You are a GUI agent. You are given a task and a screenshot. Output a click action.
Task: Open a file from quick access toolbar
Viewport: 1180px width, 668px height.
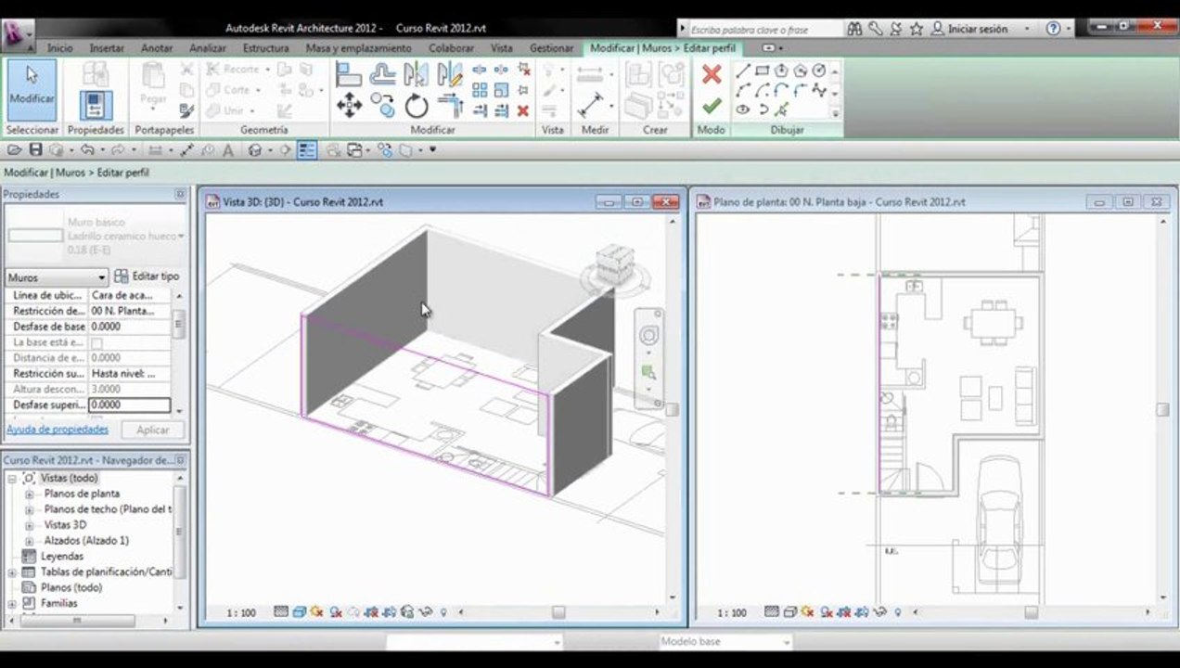[x=15, y=149]
